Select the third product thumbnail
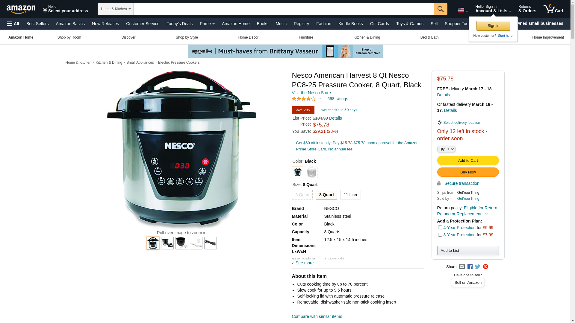575x323 pixels. (182, 243)
